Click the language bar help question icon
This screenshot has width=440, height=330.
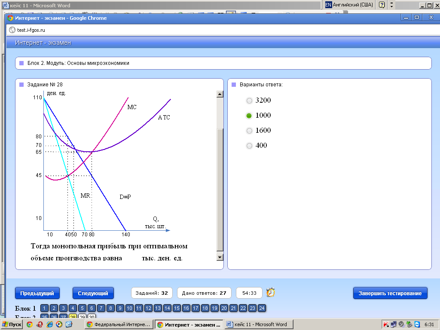coord(382,5)
